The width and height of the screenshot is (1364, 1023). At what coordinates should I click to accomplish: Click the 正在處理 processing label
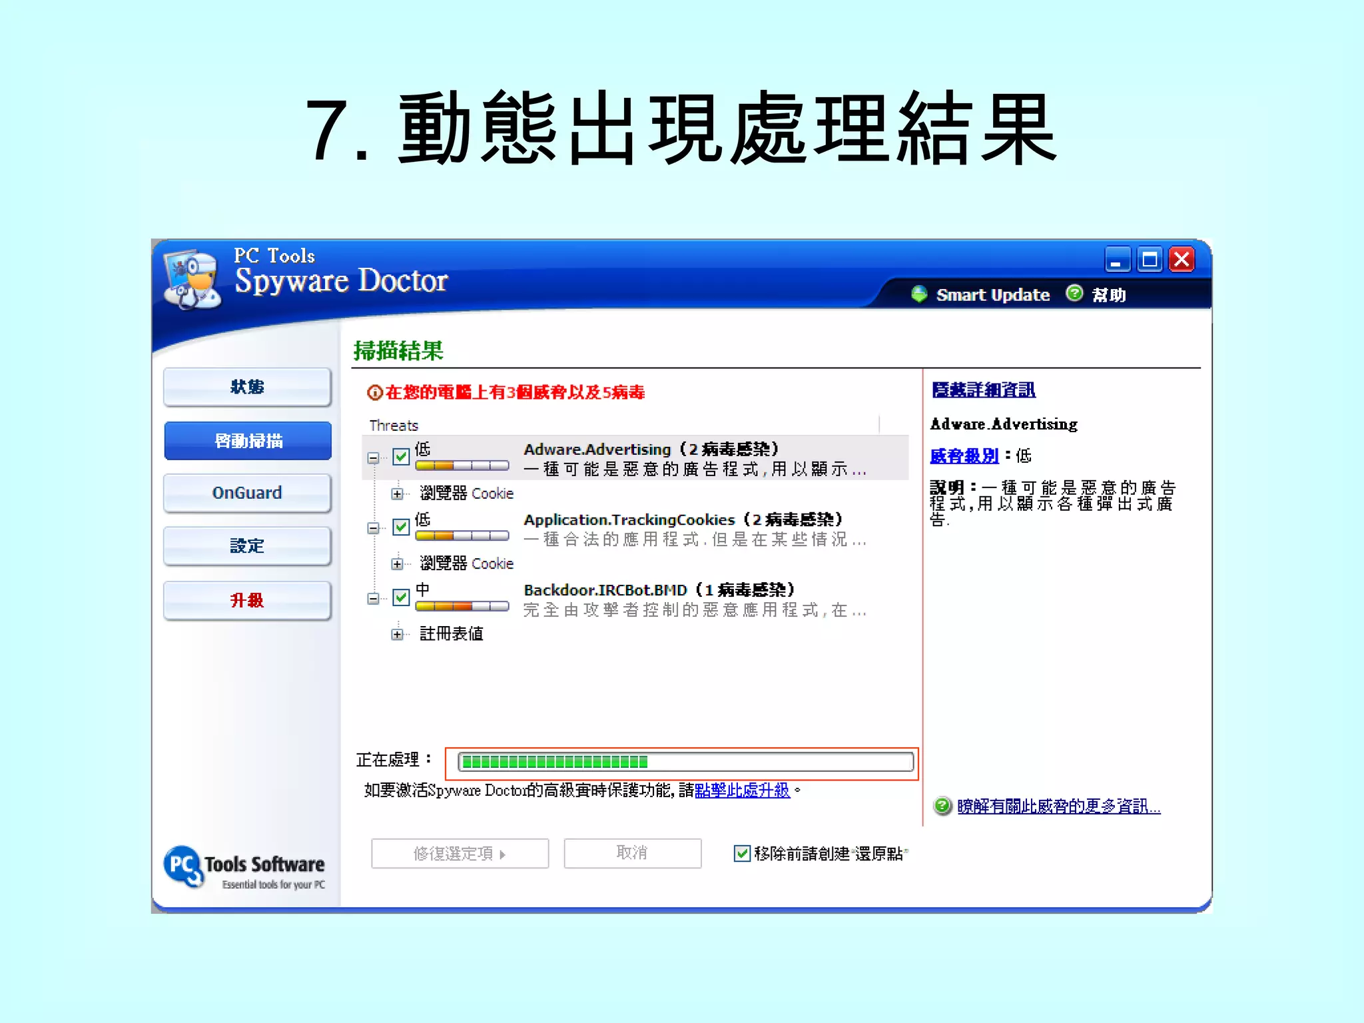coord(394,759)
